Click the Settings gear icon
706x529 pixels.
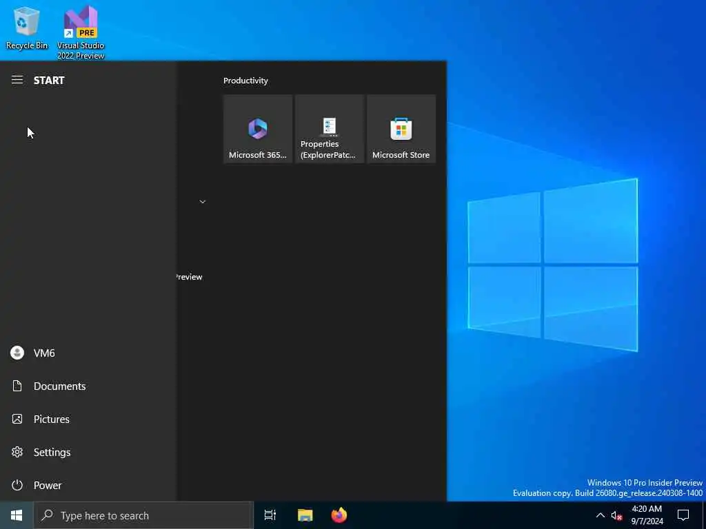(x=17, y=452)
